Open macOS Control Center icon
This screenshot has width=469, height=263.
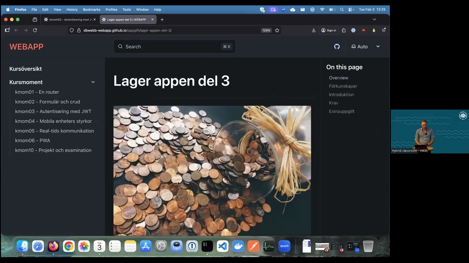[x=351, y=9]
